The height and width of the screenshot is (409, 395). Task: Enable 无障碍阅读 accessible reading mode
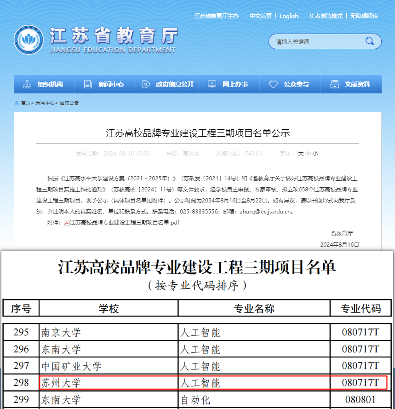point(364,16)
